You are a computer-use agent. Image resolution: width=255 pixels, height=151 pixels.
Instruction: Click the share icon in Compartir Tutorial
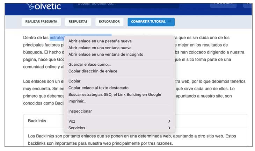coord(170,21)
